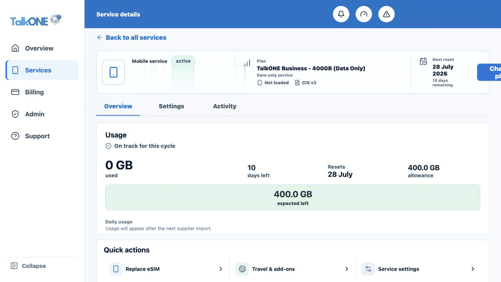Click the Not loaded SIM indicator
This screenshot has width=501, height=282.
(273, 83)
